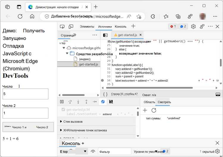Toggle the breakpoint on line 34

tap(102, 80)
